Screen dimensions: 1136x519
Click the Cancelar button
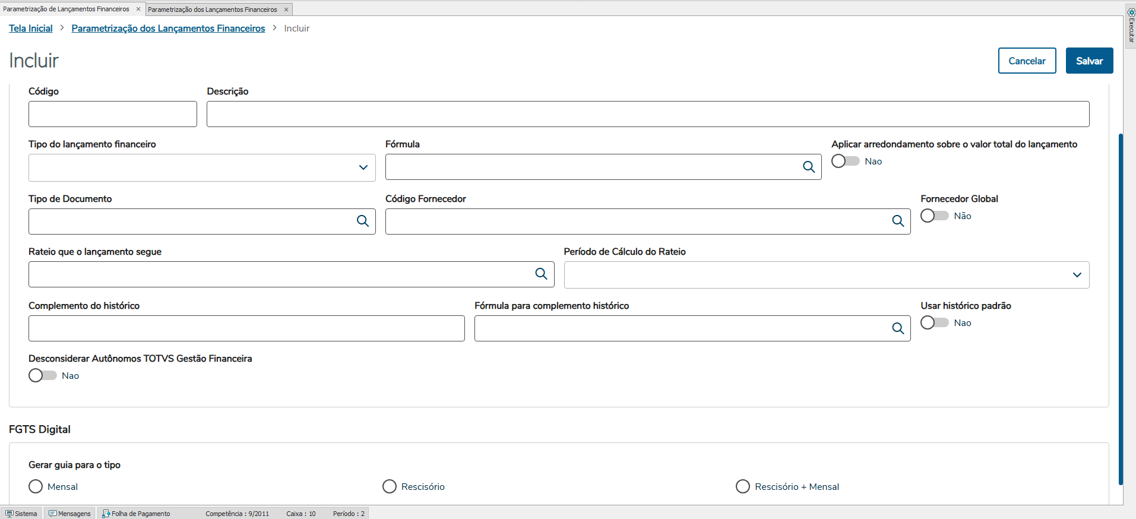coord(1027,61)
